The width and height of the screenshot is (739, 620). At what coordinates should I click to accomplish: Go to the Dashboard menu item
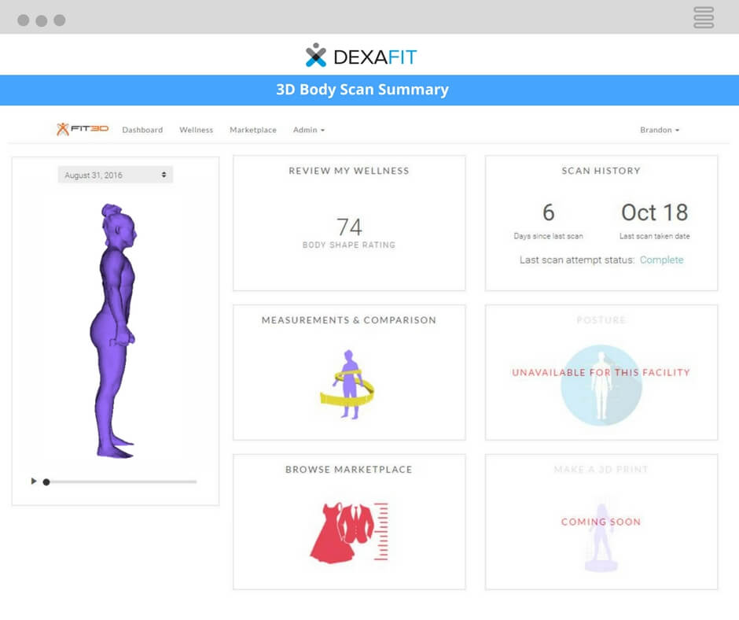[142, 130]
